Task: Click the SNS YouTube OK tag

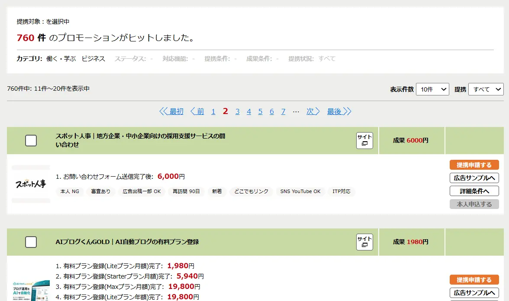Action: pos(300,191)
